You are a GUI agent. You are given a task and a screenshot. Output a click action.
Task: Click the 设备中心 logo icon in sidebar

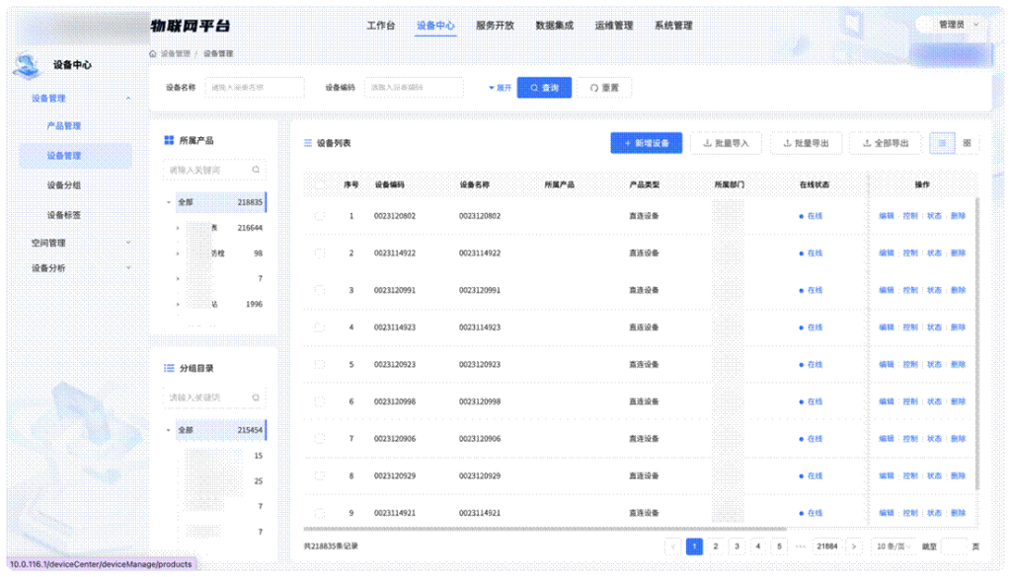pos(27,65)
